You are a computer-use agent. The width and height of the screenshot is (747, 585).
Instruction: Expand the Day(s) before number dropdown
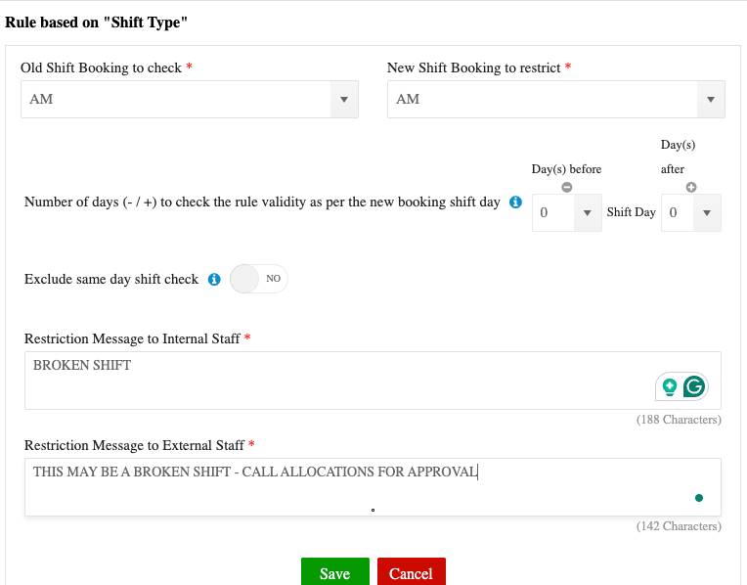(567, 212)
